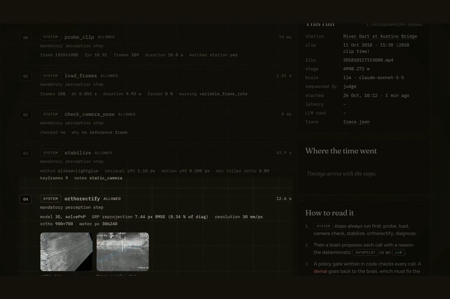Select the load_frames step title

(x=80, y=76)
